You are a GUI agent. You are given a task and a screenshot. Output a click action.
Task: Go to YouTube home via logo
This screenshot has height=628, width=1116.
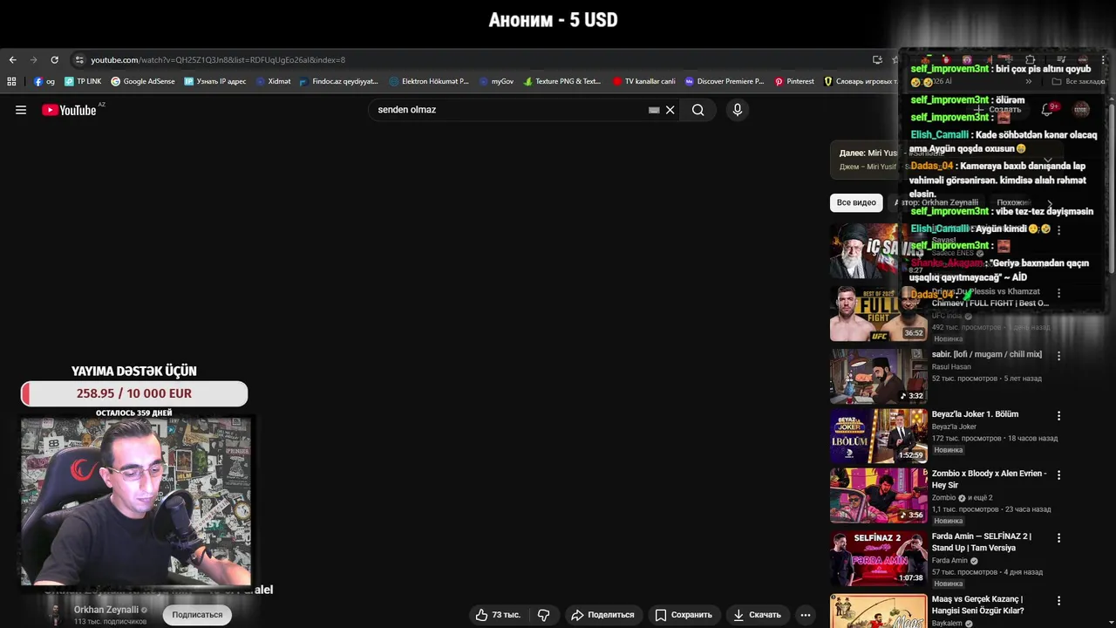(x=70, y=110)
